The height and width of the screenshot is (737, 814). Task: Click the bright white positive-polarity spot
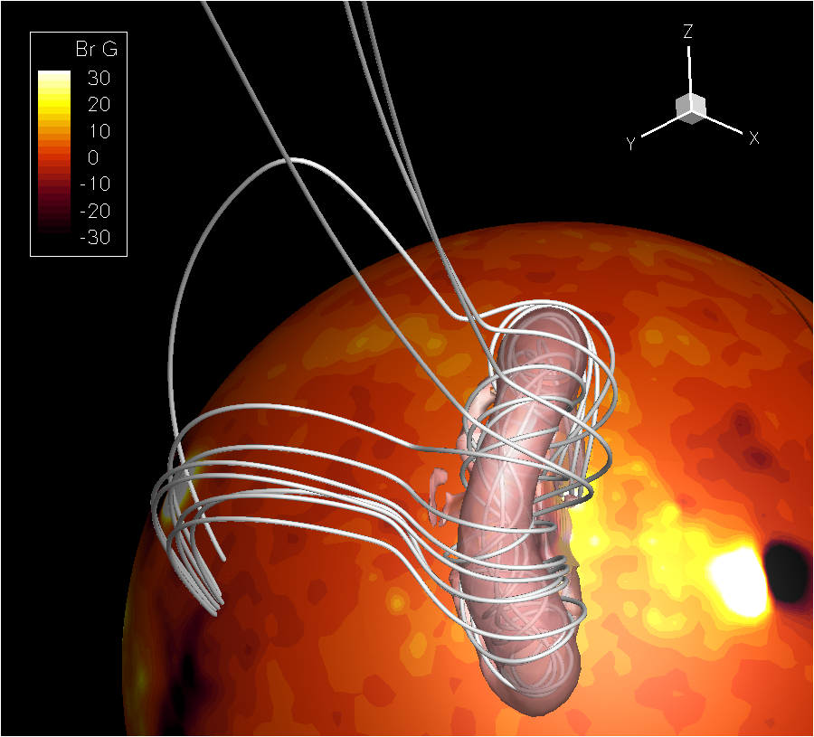(739, 581)
